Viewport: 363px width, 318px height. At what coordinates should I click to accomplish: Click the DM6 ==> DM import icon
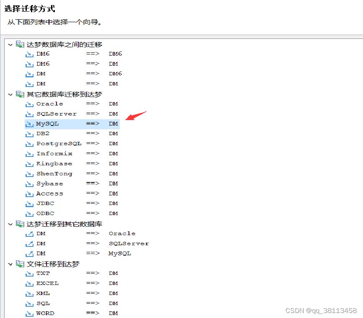point(29,64)
